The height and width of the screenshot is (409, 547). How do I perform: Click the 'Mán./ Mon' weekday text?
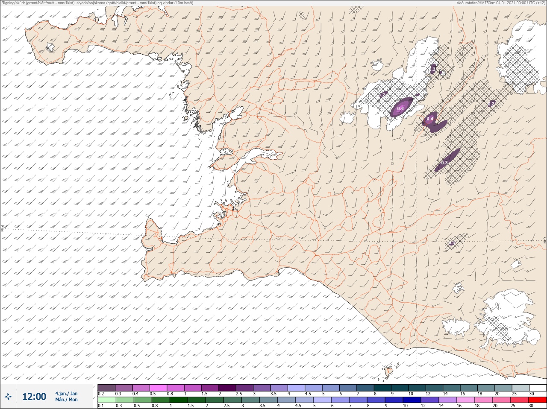point(67,400)
